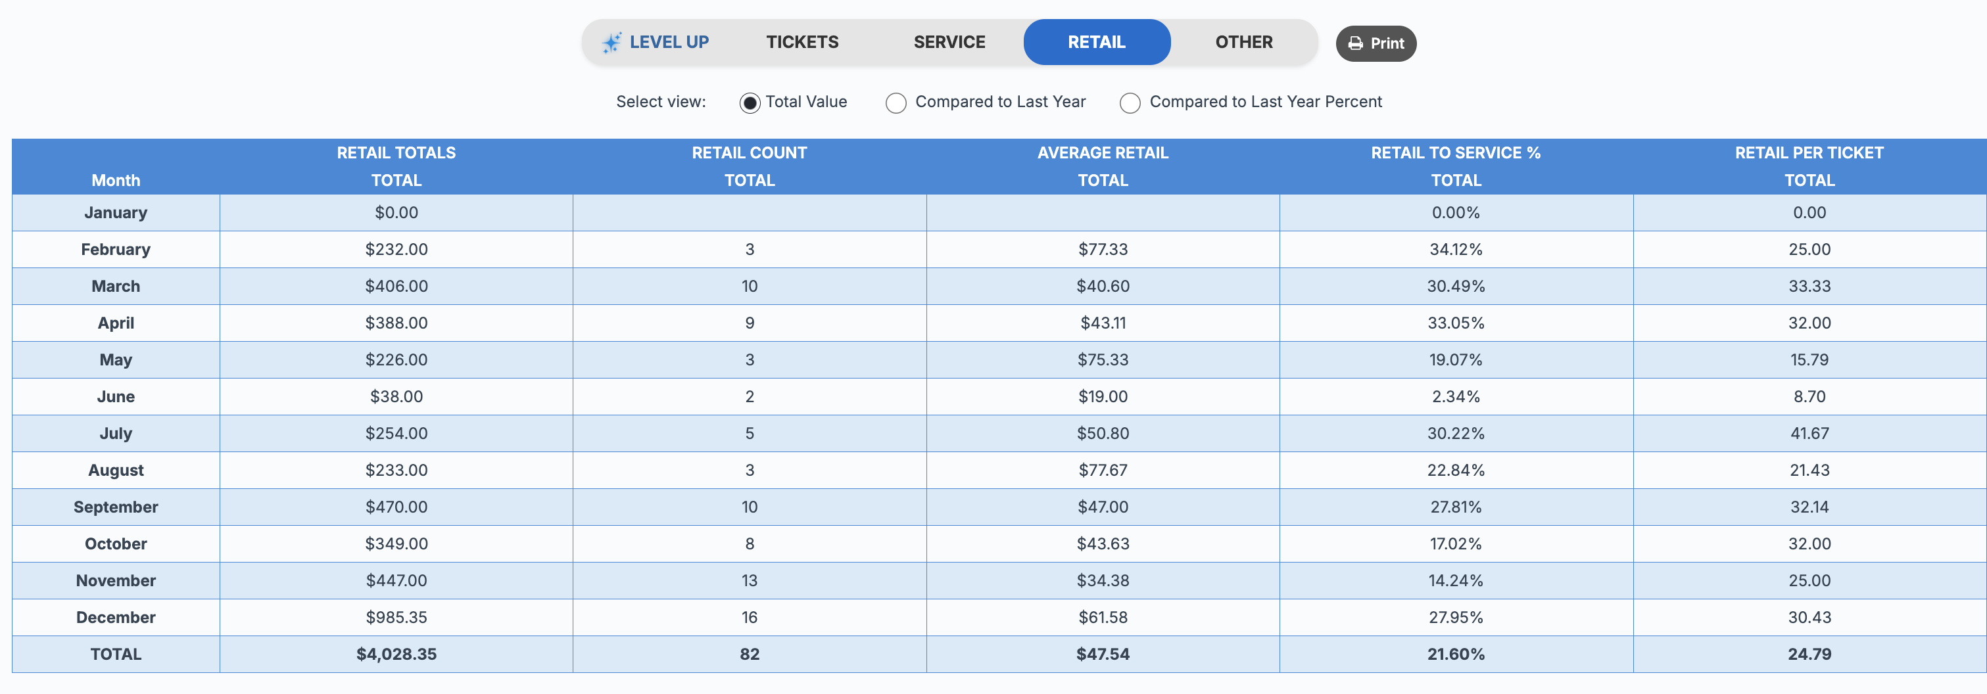1987x694 pixels.
Task: Select the Total Value radio button
Action: tap(749, 103)
